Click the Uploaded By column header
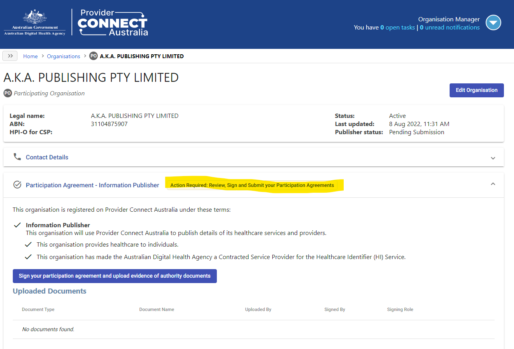Screen dimensions: 514x349 pyautogui.click(x=258, y=309)
